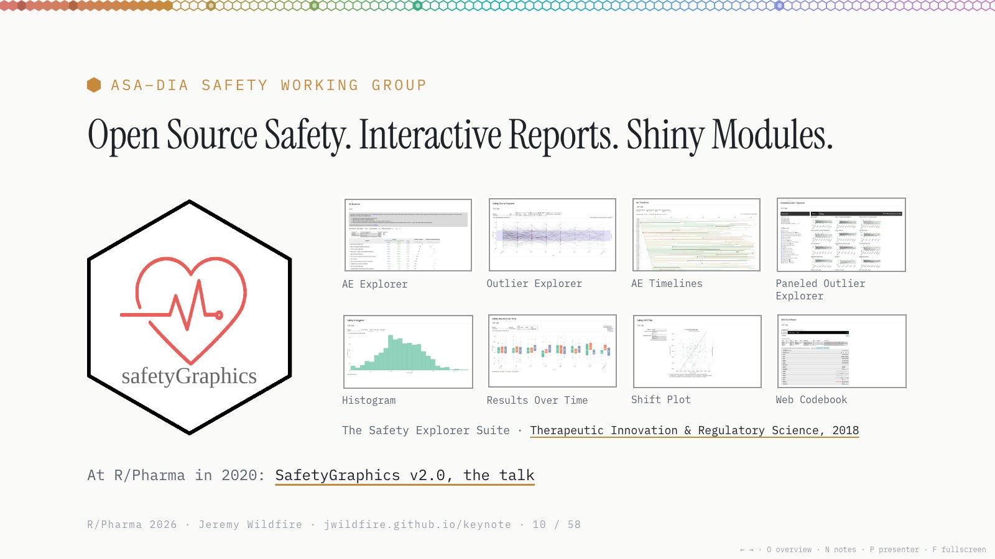Click the 'At R/Pharma in 2020:' text
Viewport: 995px width, 559px height.
pyautogui.click(x=176, y=475)
